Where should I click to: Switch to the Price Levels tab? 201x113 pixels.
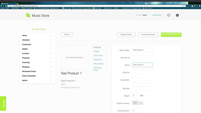98,55
